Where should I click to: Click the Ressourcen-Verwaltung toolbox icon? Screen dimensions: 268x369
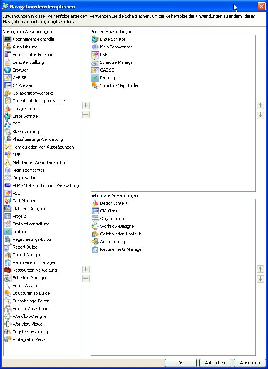coord(8,270)
